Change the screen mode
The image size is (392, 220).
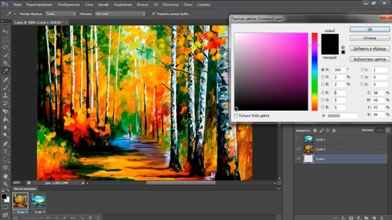tap(6, 215)
